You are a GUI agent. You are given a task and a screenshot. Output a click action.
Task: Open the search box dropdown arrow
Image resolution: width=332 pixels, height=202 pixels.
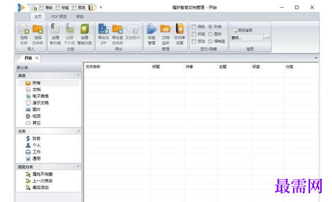click(267, 38)
